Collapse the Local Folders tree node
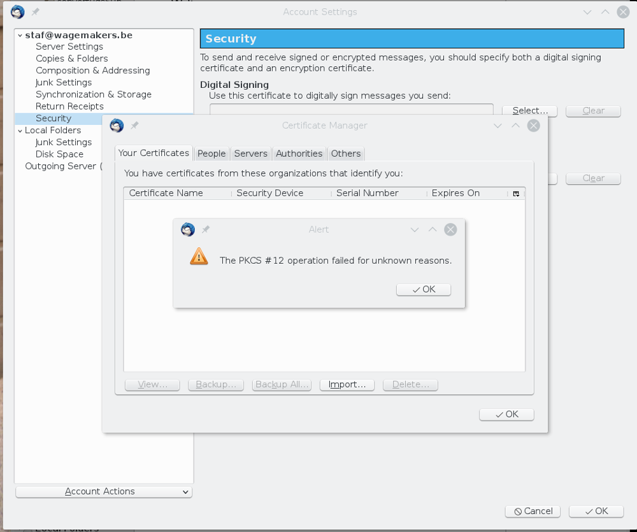This screenshot has height=532, width=637. pyautogui.click(x=20, y=131)
